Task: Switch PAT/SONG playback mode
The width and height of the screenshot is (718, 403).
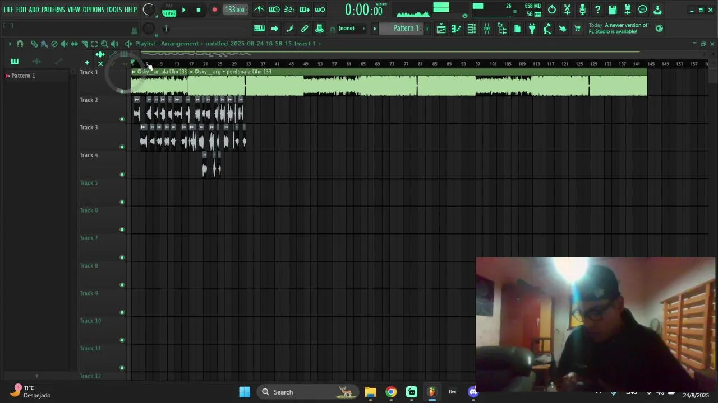Action: tap(169, 10)
